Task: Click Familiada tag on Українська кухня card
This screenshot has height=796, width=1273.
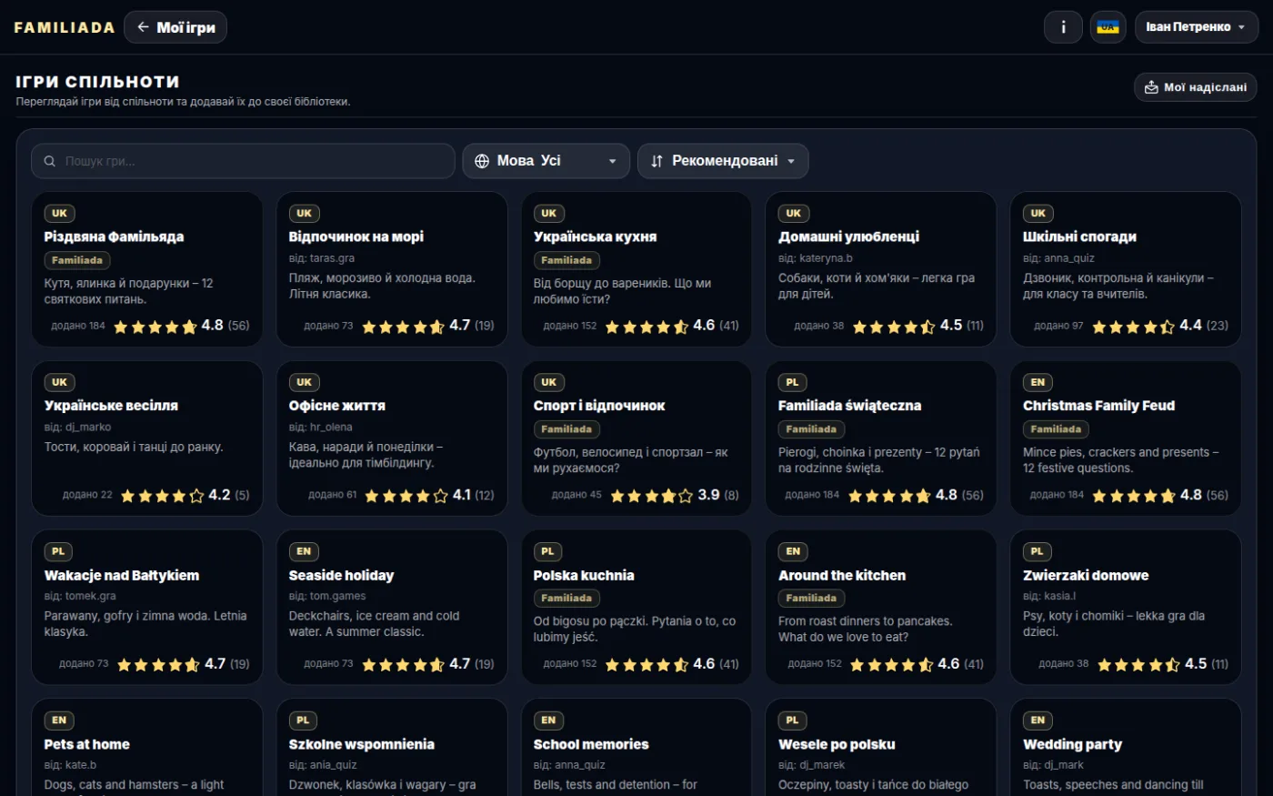Action: [566, 260]
